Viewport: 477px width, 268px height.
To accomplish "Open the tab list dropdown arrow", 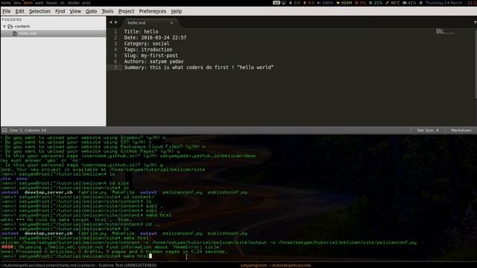I will point(475,22).
